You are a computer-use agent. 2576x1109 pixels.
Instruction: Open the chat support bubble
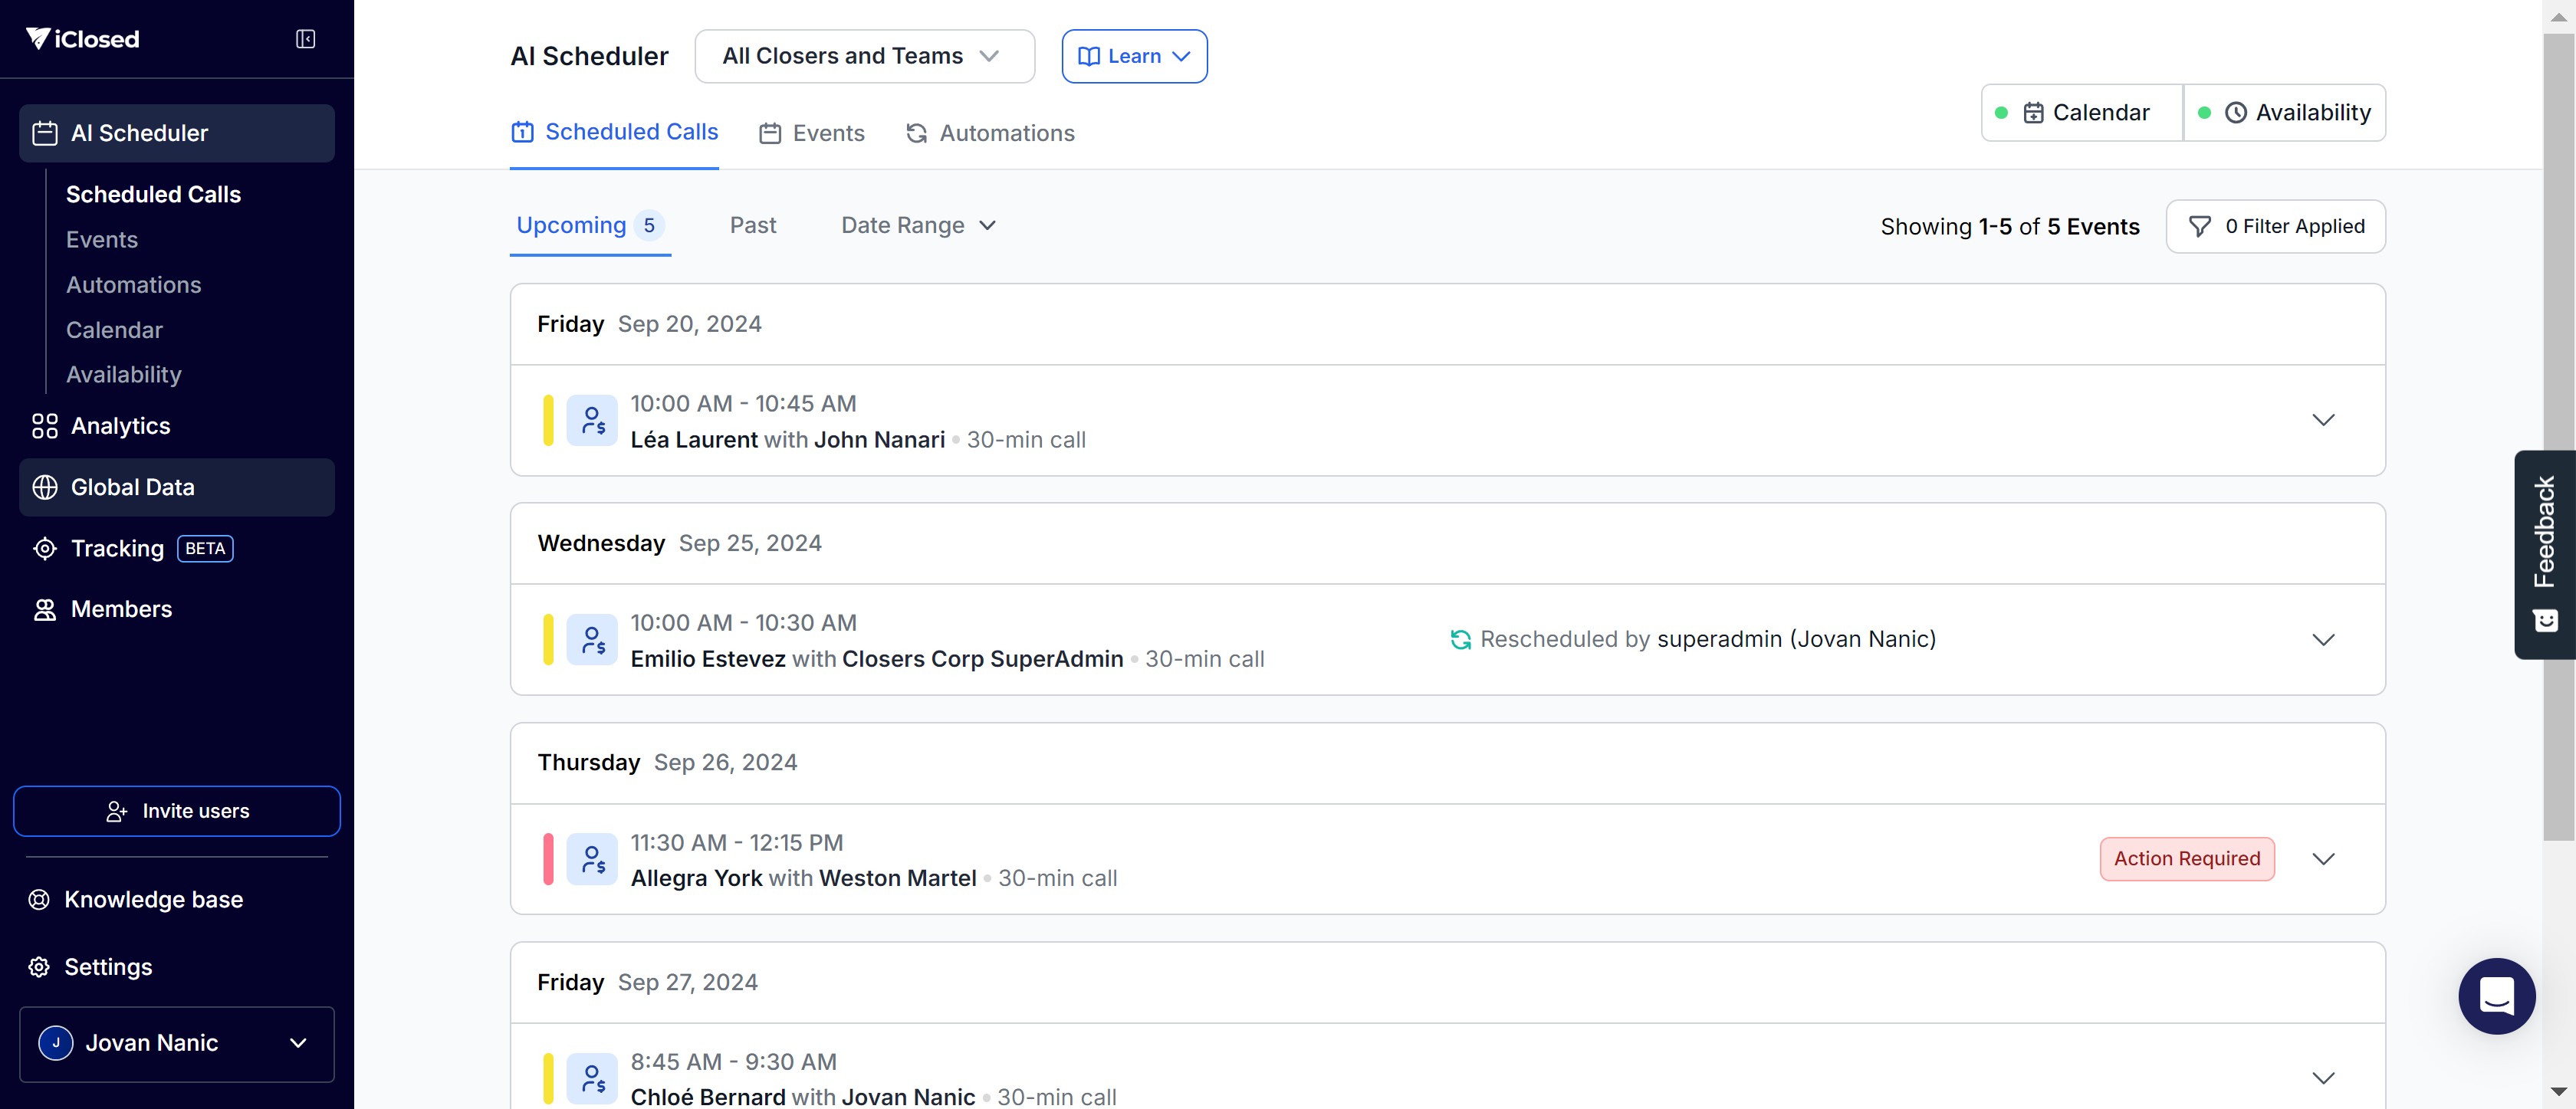tap(2496, 996)
